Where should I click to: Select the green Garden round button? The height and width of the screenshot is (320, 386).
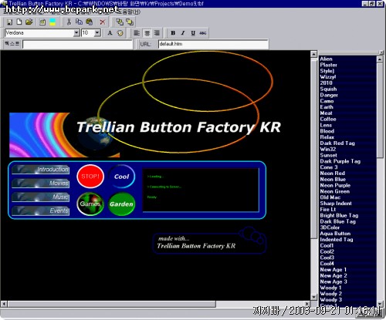[121, 204]
